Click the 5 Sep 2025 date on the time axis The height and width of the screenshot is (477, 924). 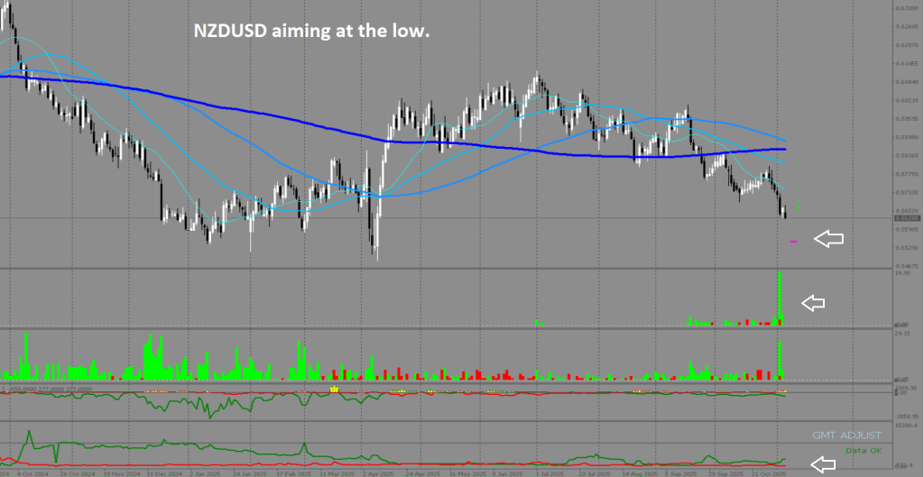pyautogui.click(x=683, y=472)
